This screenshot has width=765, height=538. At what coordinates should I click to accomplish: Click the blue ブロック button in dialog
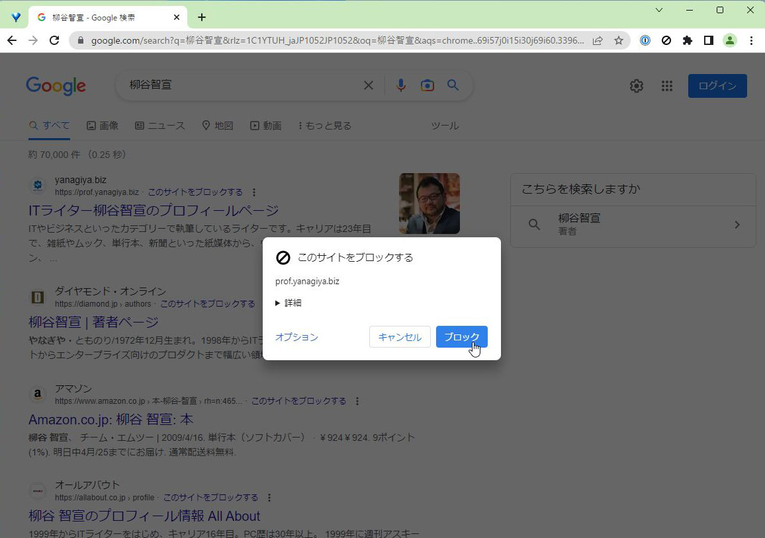[461, 337]
